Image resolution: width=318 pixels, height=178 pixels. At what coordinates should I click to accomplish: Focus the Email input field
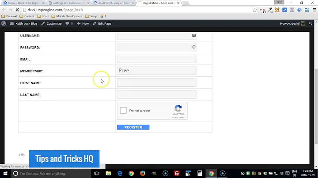[x=156, y=59]
